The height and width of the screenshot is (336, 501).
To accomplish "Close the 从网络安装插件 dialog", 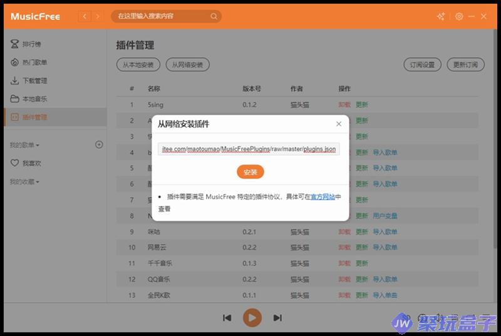I will coord(339,124).
